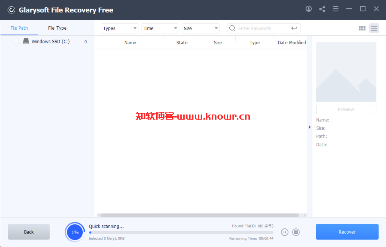Open the hamburger menu in title bar
The image size is (386, 247).
pos(336,9)
